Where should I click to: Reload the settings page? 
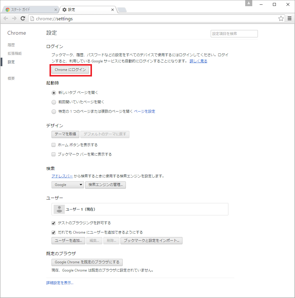point(23,18)
